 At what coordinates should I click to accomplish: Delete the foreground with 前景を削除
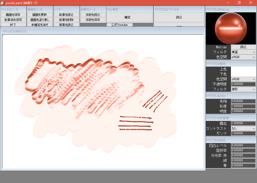coord(66,20)
